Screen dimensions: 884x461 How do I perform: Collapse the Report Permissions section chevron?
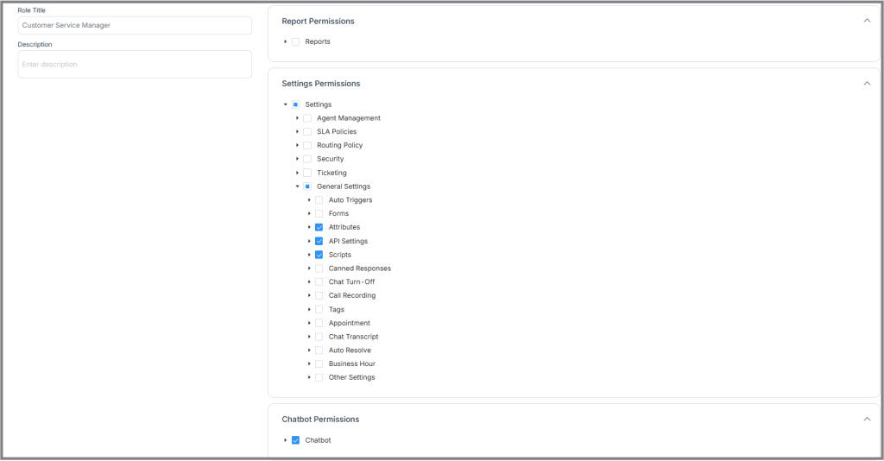point(867,21)
